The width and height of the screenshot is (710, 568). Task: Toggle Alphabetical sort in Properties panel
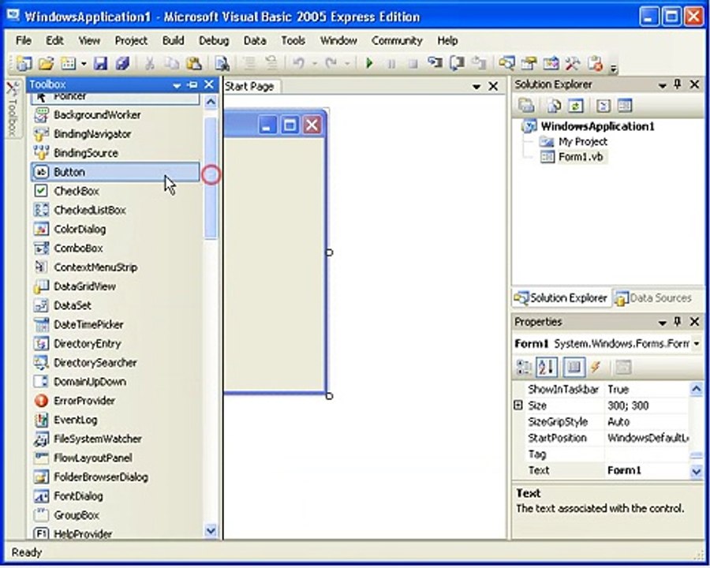tap(547, 367)
